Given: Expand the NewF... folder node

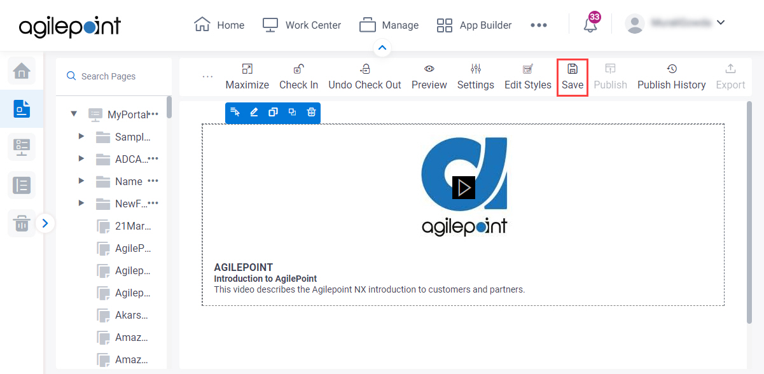Looking at the screenshot, I should click(81, 204).
